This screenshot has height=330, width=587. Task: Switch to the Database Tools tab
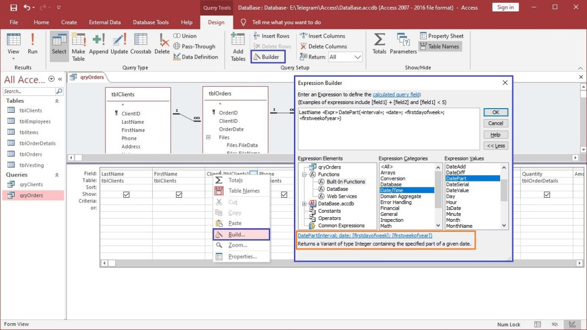(151, 22)
